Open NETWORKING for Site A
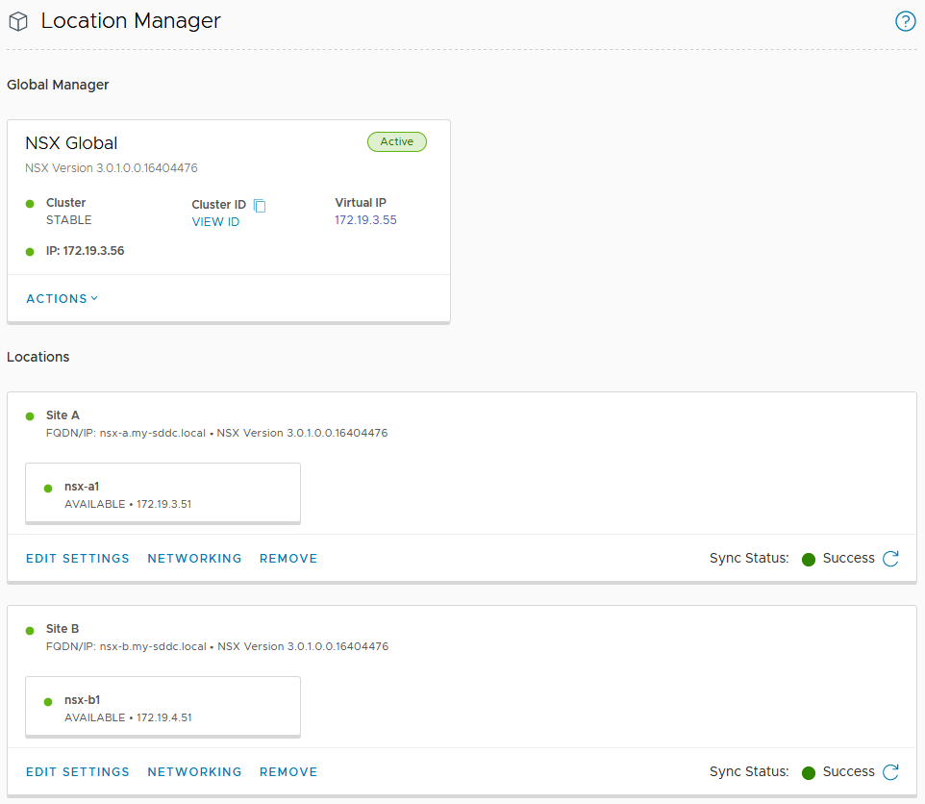The image size is (925, 804). tap(194, 558)
